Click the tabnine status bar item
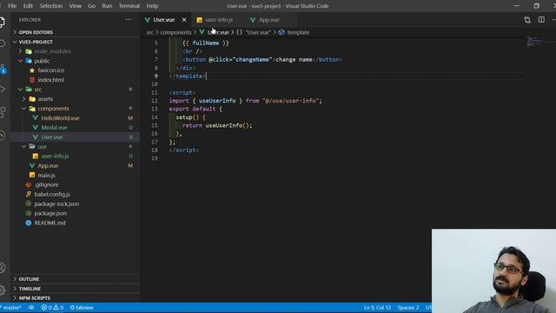This screenshot has width=556, height=313. tap(82, 308)
